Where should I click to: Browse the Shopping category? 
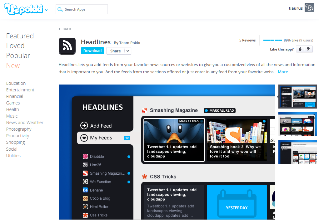(x=16, y=142)
